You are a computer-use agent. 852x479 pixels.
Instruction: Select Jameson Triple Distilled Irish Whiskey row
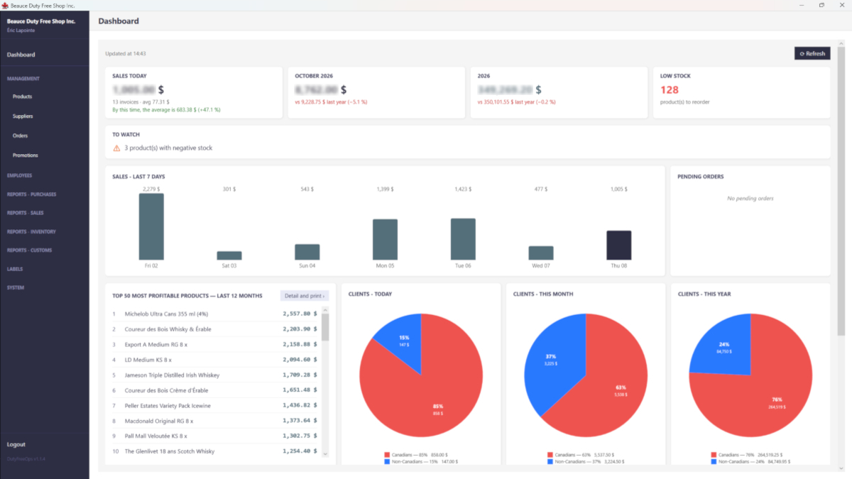[214, 375]
